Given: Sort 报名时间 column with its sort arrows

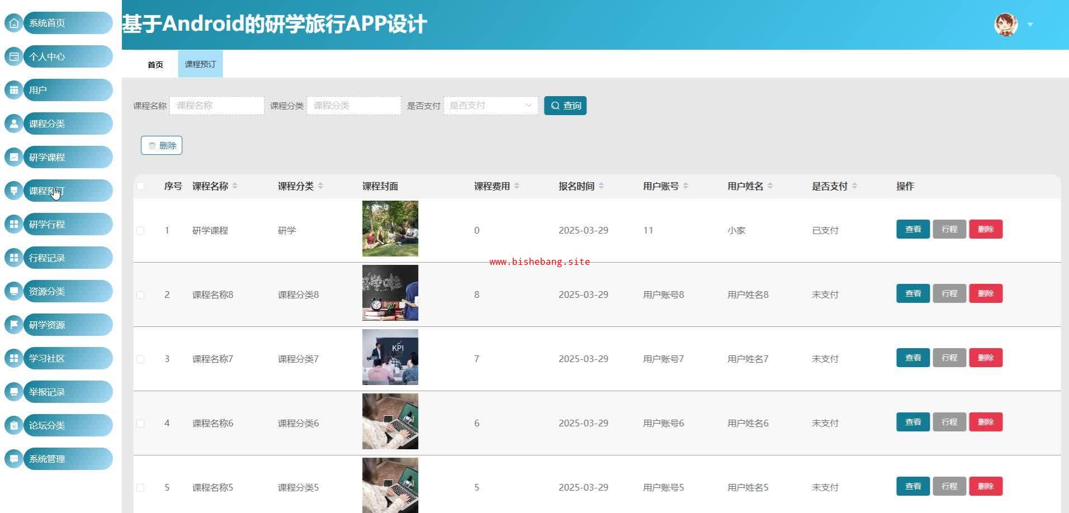Looking at the screenshot, I should [601, 186].
